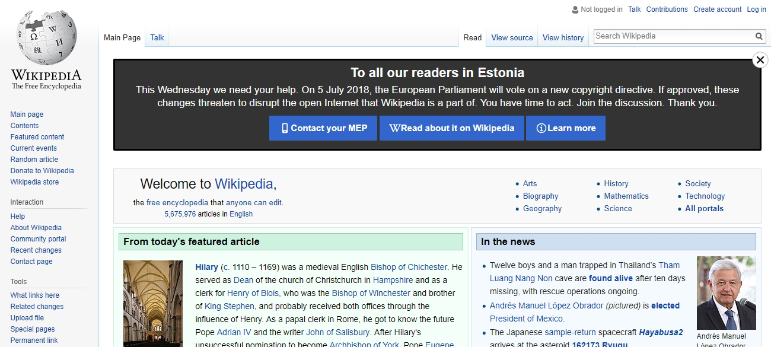Screen dimensions: 771x347
Task: Open the All portals link
Action: 705,209
